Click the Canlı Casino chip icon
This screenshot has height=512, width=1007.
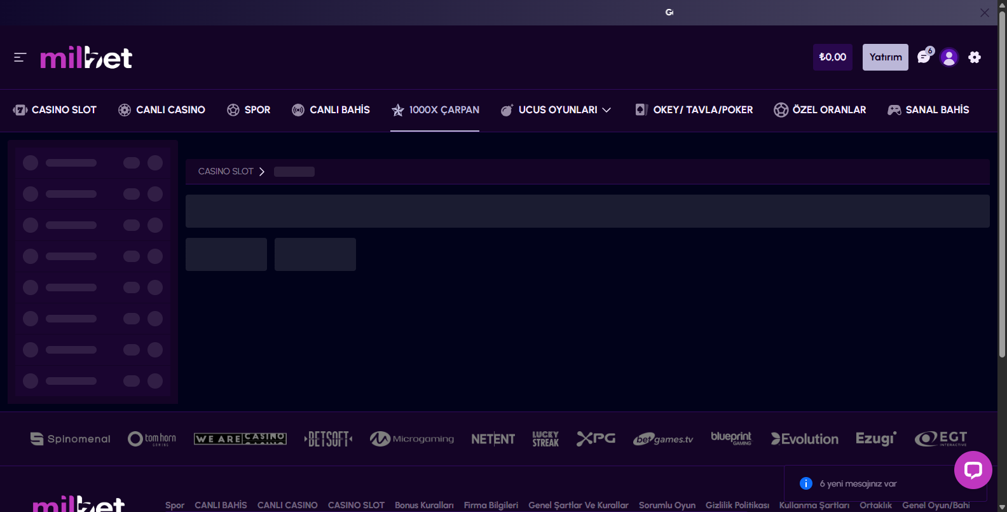click(x=125, y=110)
